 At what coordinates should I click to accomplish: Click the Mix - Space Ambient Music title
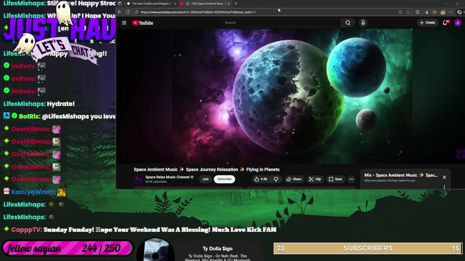pyautogui.click(x=401, y=175)
